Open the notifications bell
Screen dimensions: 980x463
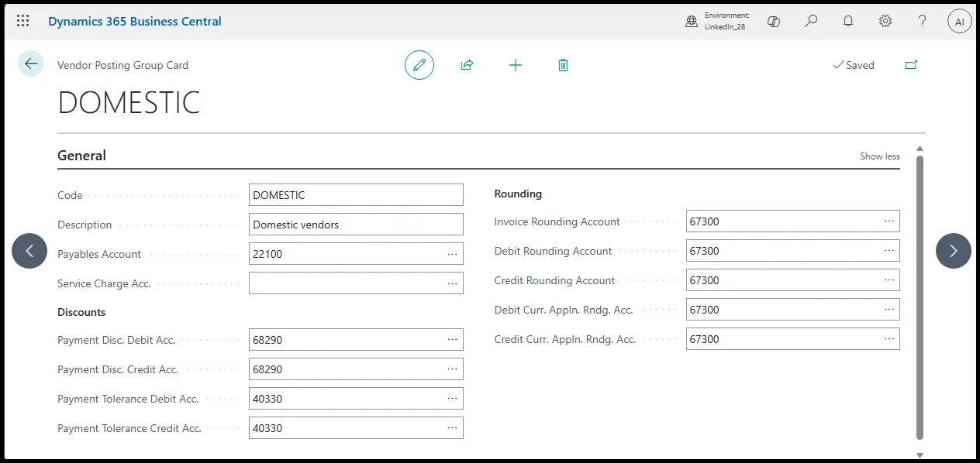848,22
